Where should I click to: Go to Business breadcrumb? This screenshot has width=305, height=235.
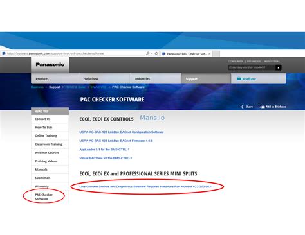pos(37,87)
